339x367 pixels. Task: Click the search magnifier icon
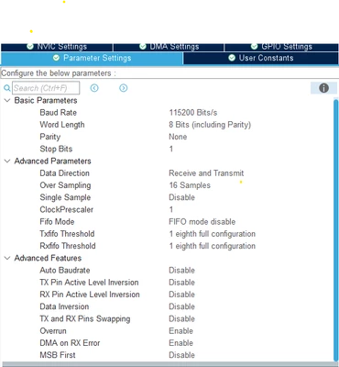(6, 88)
